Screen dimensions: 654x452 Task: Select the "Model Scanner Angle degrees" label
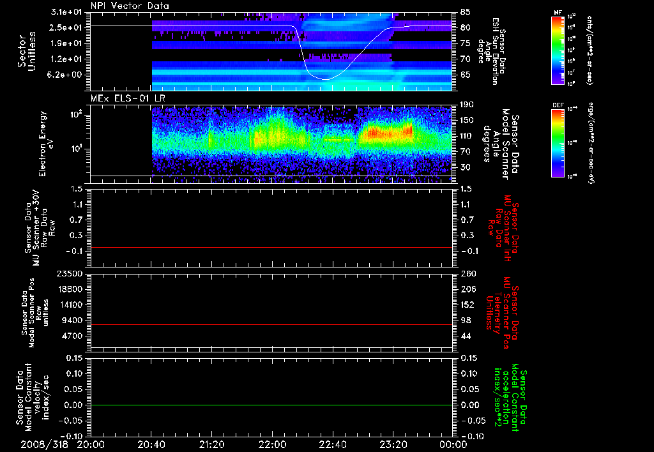[500, 144]
